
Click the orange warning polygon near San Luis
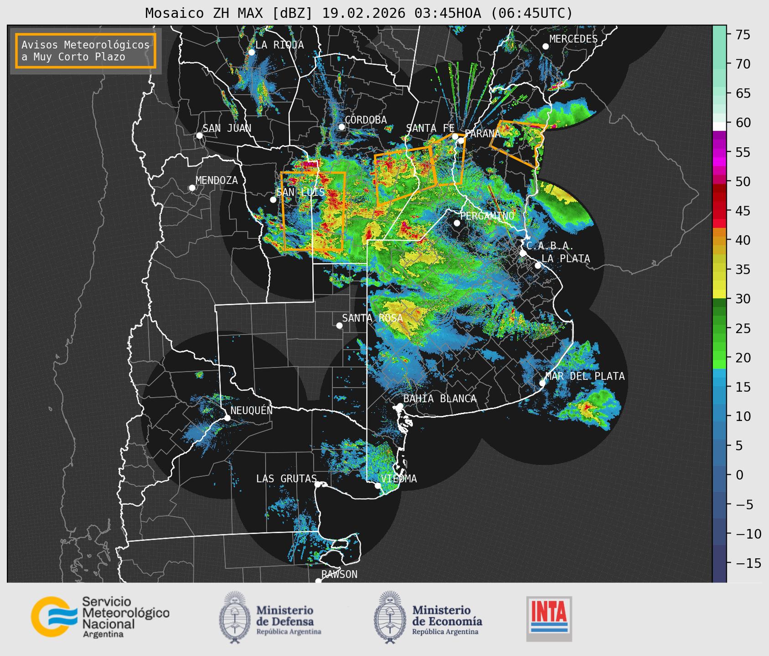(x=313, y=211)
